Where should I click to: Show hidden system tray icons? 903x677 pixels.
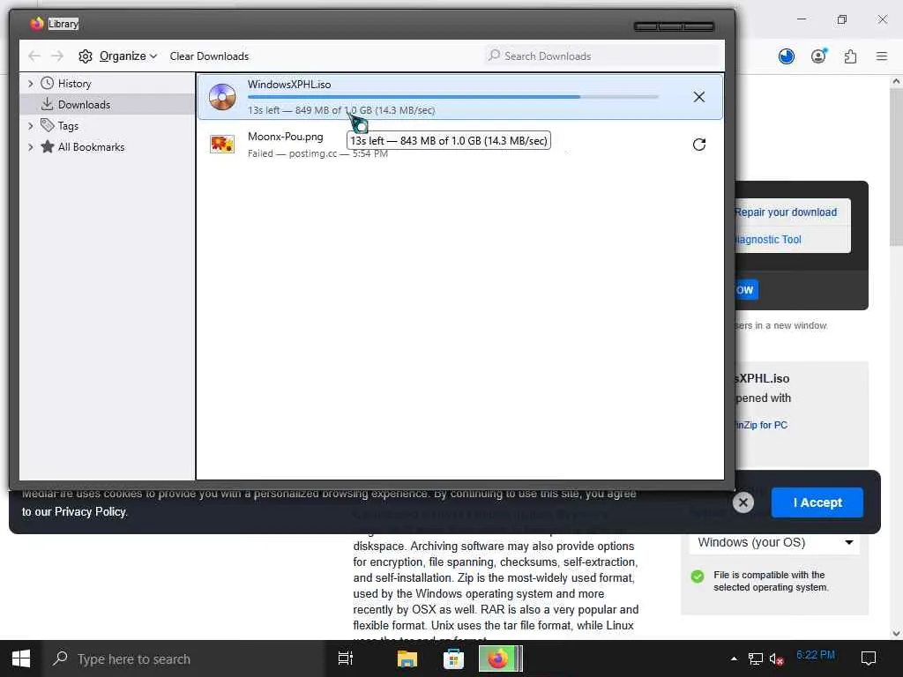point(734,658)
